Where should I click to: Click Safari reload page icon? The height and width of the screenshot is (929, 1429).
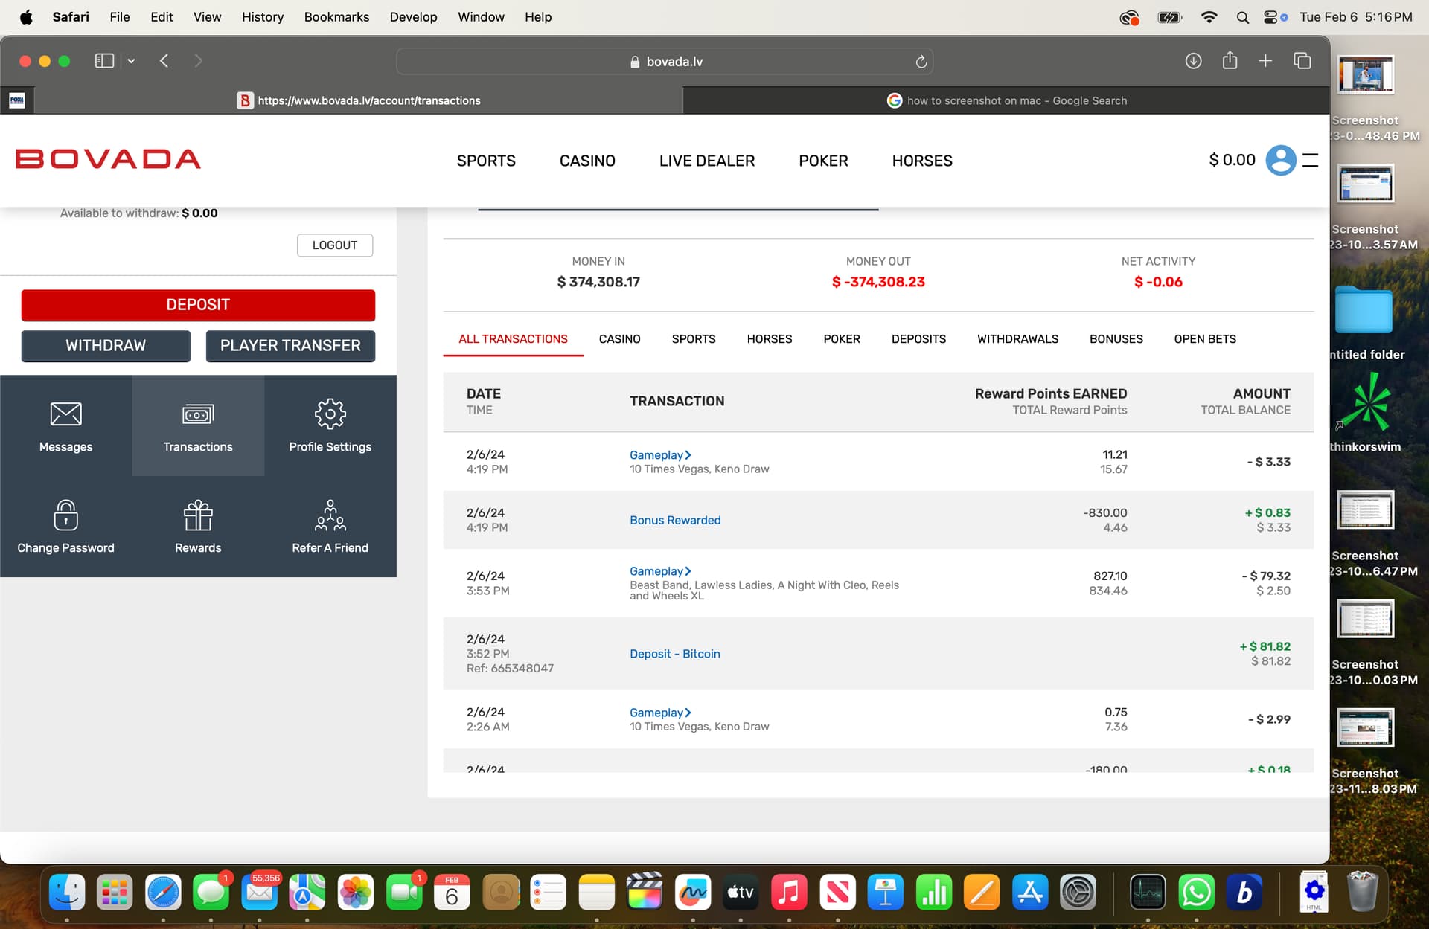coord(921,62)
